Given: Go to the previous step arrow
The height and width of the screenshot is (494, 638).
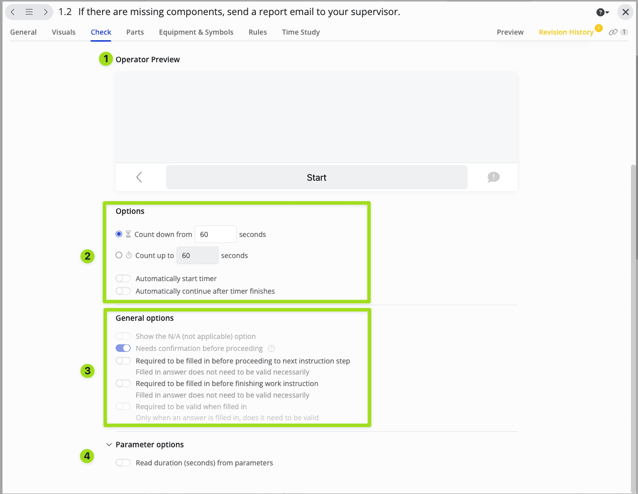Looking at the screenshot, I should click(13, 12).
